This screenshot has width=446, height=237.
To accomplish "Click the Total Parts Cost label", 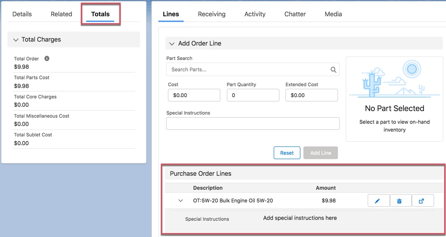I will pyautogui.click(x=31, y=77).
